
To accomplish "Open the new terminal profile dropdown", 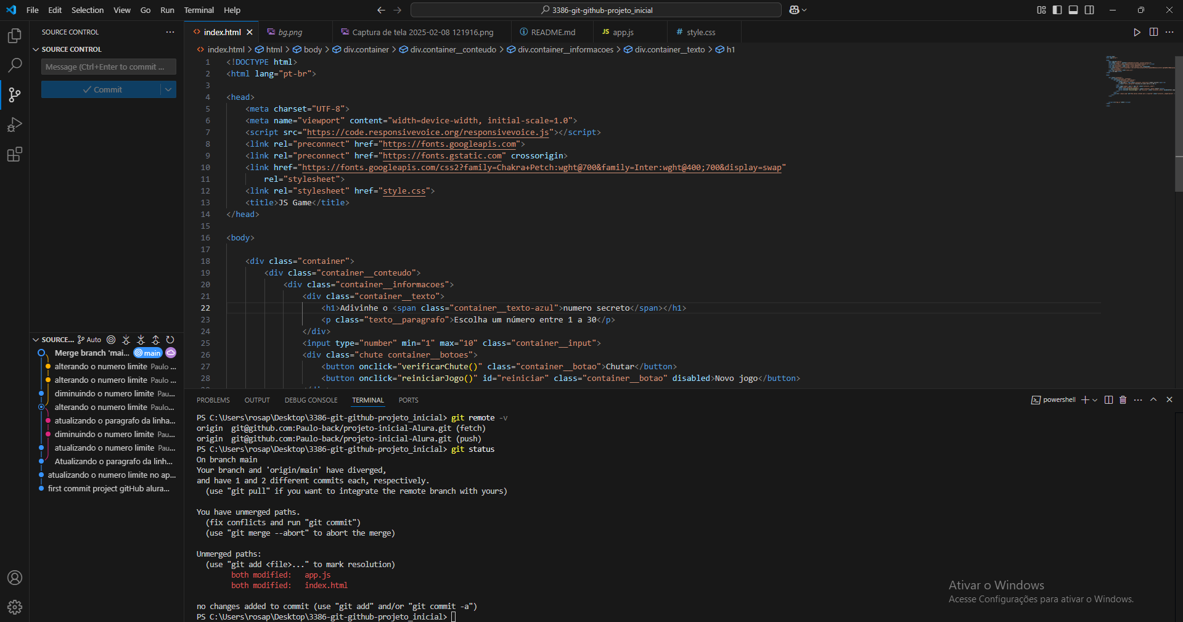I will 1095,400.
